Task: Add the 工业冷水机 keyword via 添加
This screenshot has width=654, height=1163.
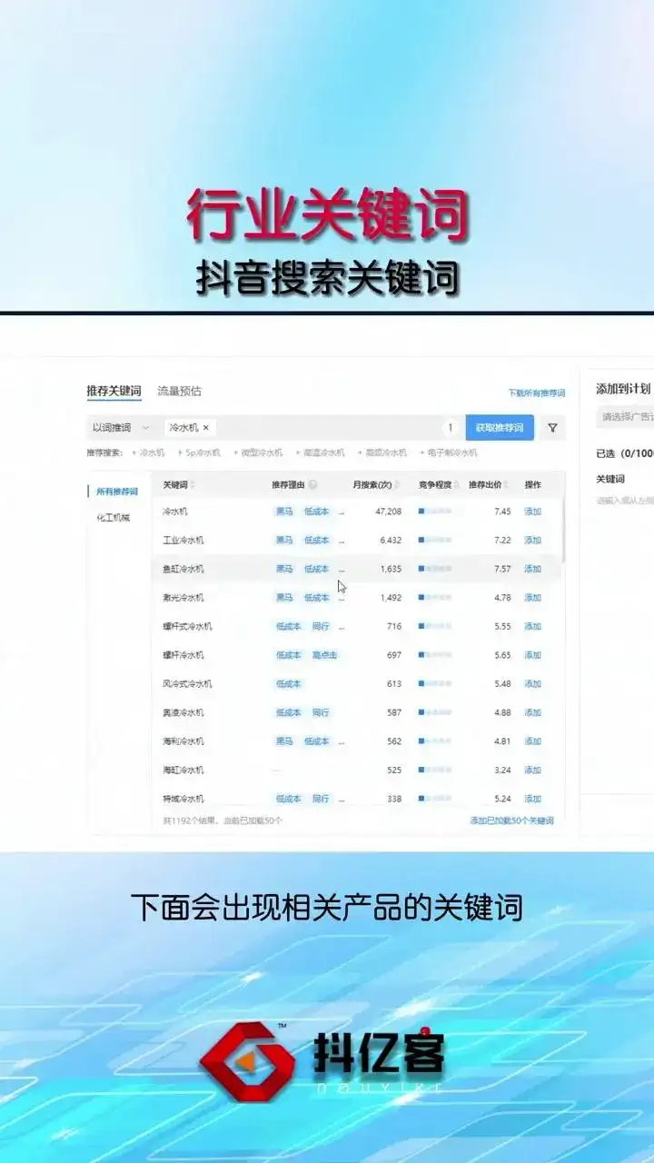Action: 532,541
